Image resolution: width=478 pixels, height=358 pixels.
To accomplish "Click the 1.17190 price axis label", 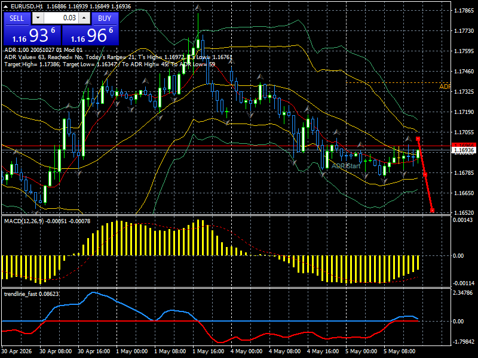I will pyautogui.click(x=464, y=112).
